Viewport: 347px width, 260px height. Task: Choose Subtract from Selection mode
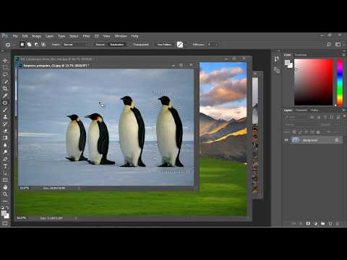tap(36, 44)
